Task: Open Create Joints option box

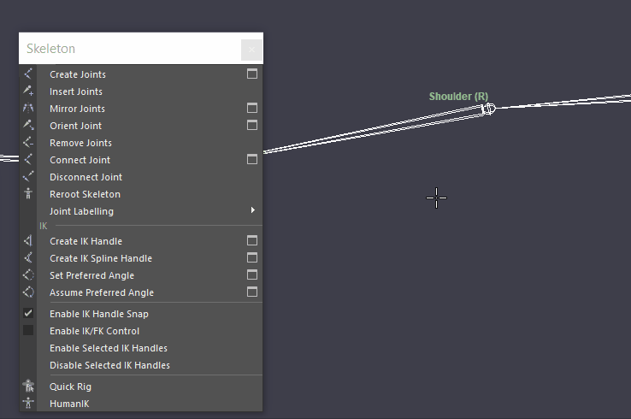Action: click(x=252, y=74)
